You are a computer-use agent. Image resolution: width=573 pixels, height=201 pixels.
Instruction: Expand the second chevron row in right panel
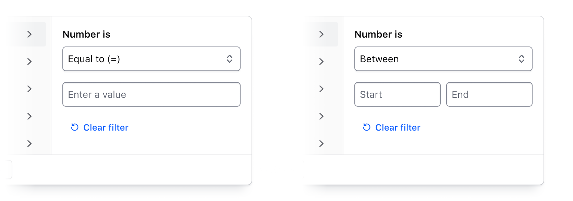pos(321,62)
